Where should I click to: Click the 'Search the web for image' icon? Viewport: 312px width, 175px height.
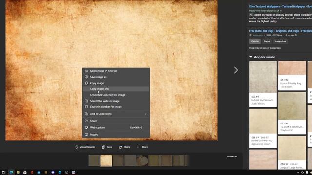click(x=86, y=101)
